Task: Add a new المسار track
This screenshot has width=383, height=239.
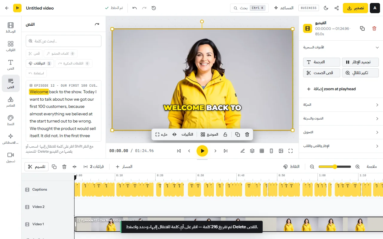Action: (x=124, y=167)
